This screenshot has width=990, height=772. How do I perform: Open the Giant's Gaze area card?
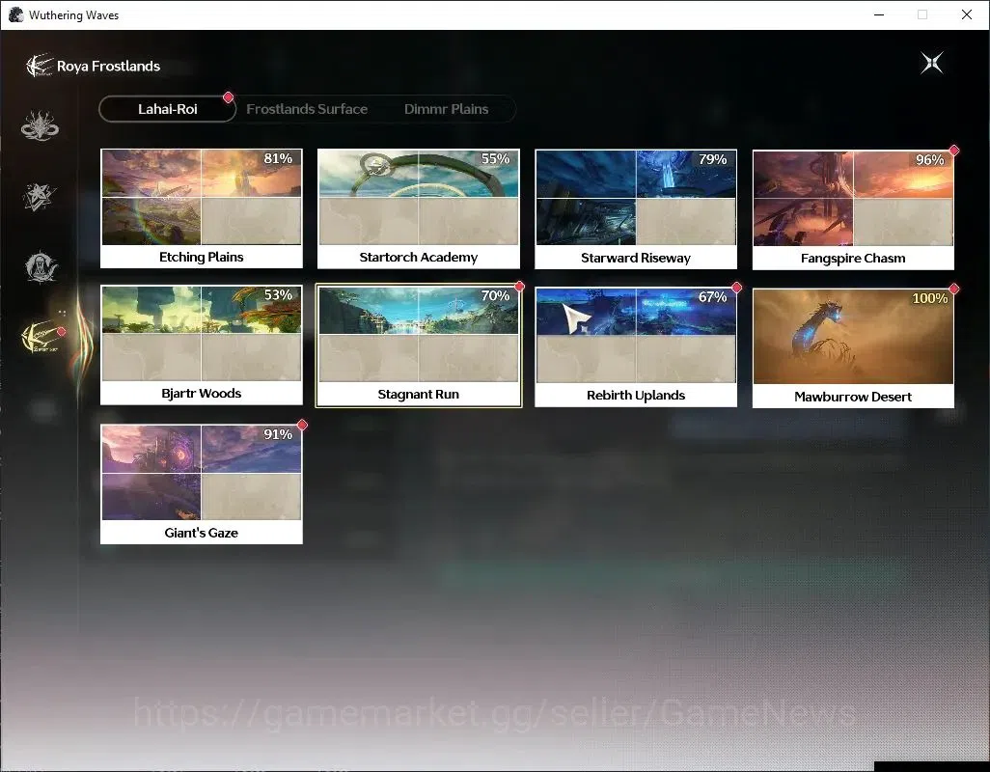202,484
